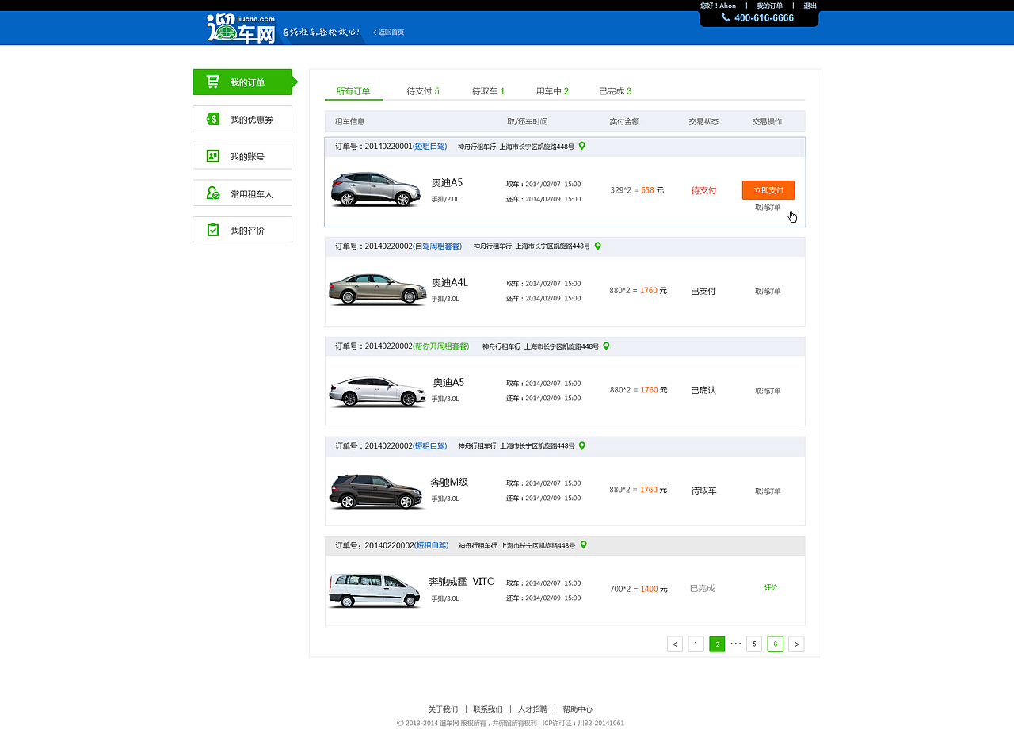Click the white 奥迪A5 car thumbnail
The height and width of the screenshot is (745, 1014).
pyautogui.click(x=378, y=392)
